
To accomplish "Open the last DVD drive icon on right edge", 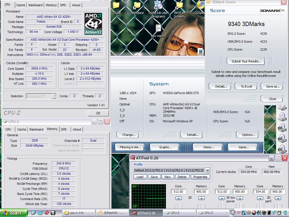I will pyautogui.click(x=282, y=149).
